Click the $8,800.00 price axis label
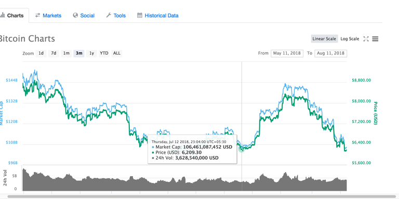This screenshot has width=399, height=199. [x=362, y=80]
